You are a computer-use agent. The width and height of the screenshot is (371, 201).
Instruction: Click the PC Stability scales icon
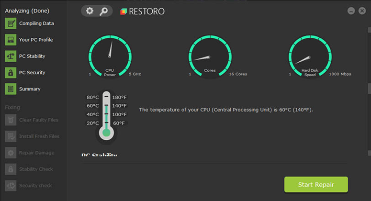point(11,56)
